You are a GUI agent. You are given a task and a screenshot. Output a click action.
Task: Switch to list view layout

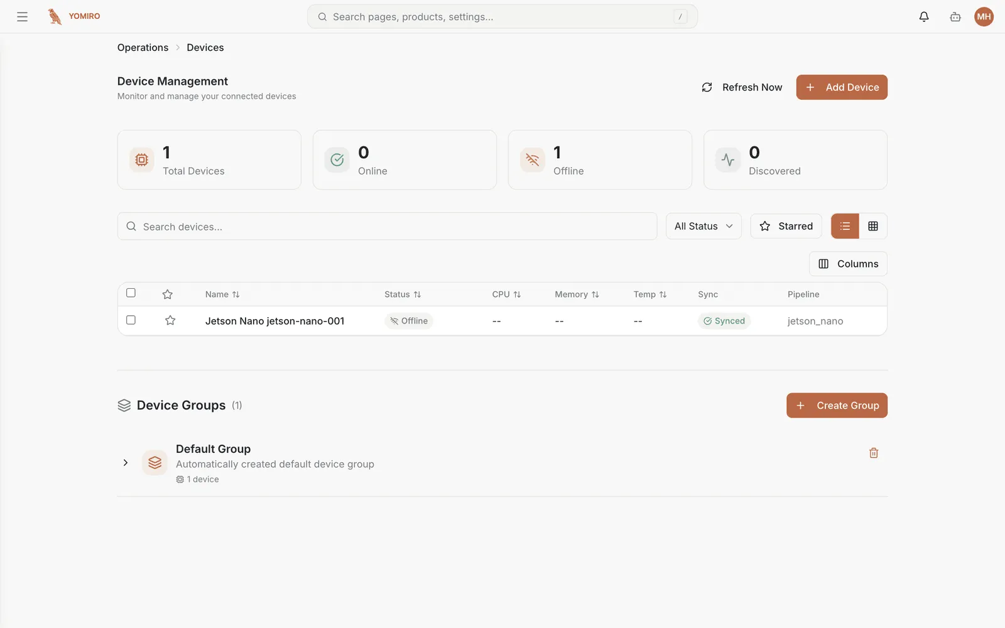(845, 226)
